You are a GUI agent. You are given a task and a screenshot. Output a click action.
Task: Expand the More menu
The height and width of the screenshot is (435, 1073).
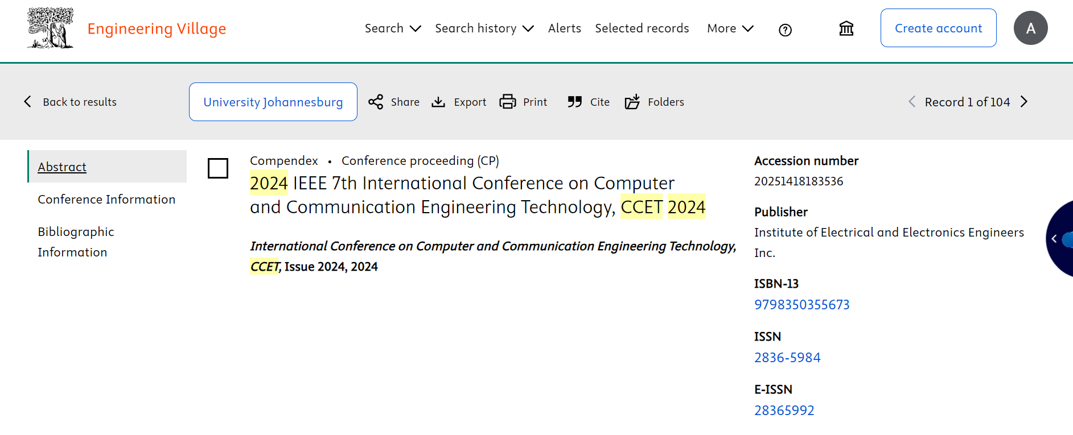(x=730, y=28)
